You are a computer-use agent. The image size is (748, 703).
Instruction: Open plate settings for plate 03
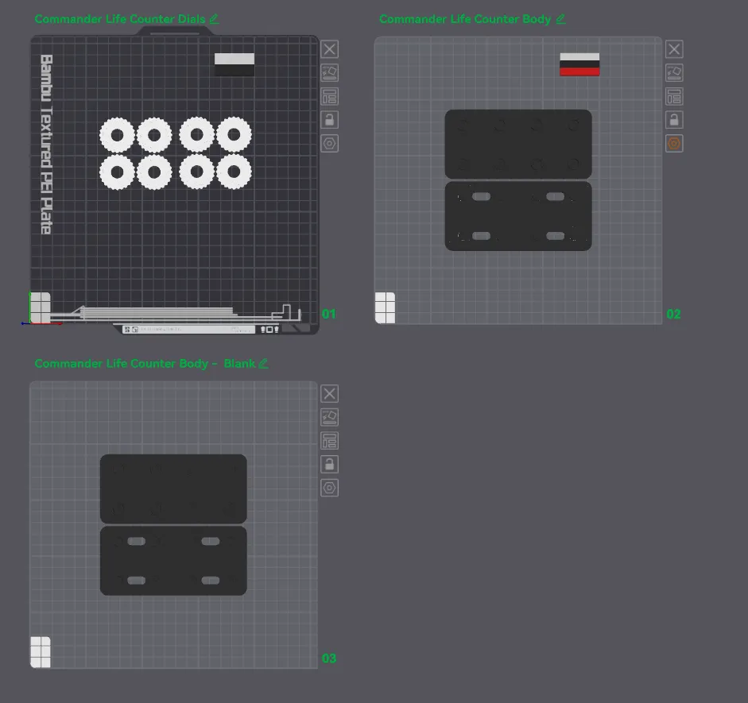pyautogui.click(x=329, y=488)
